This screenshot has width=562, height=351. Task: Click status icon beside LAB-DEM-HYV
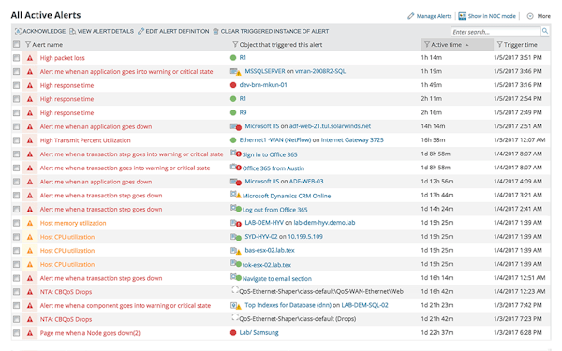pos(235,223)
